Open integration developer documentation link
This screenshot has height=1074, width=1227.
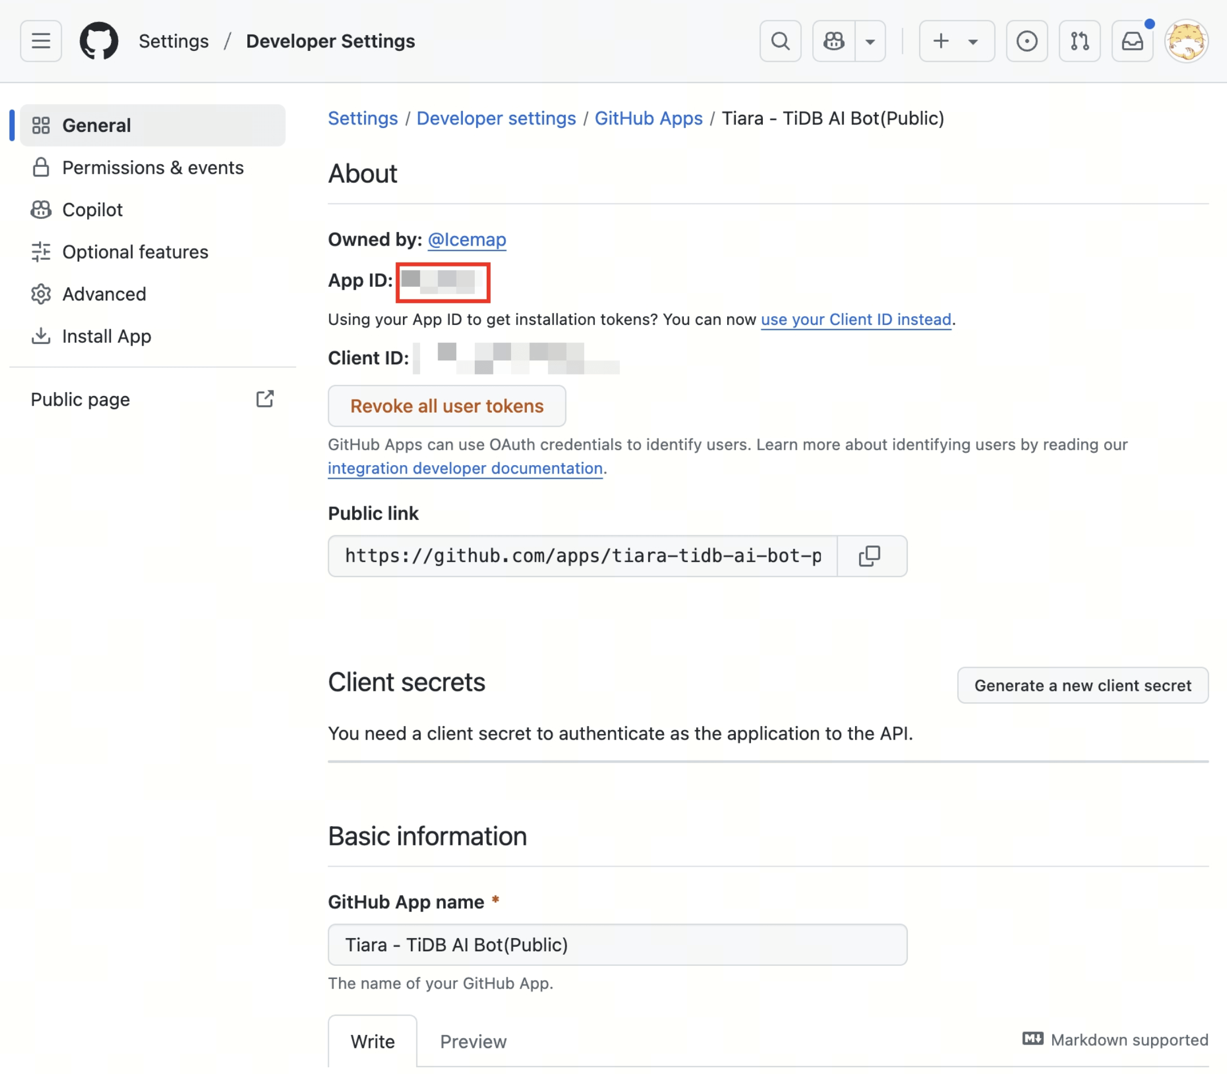[465, 468]
